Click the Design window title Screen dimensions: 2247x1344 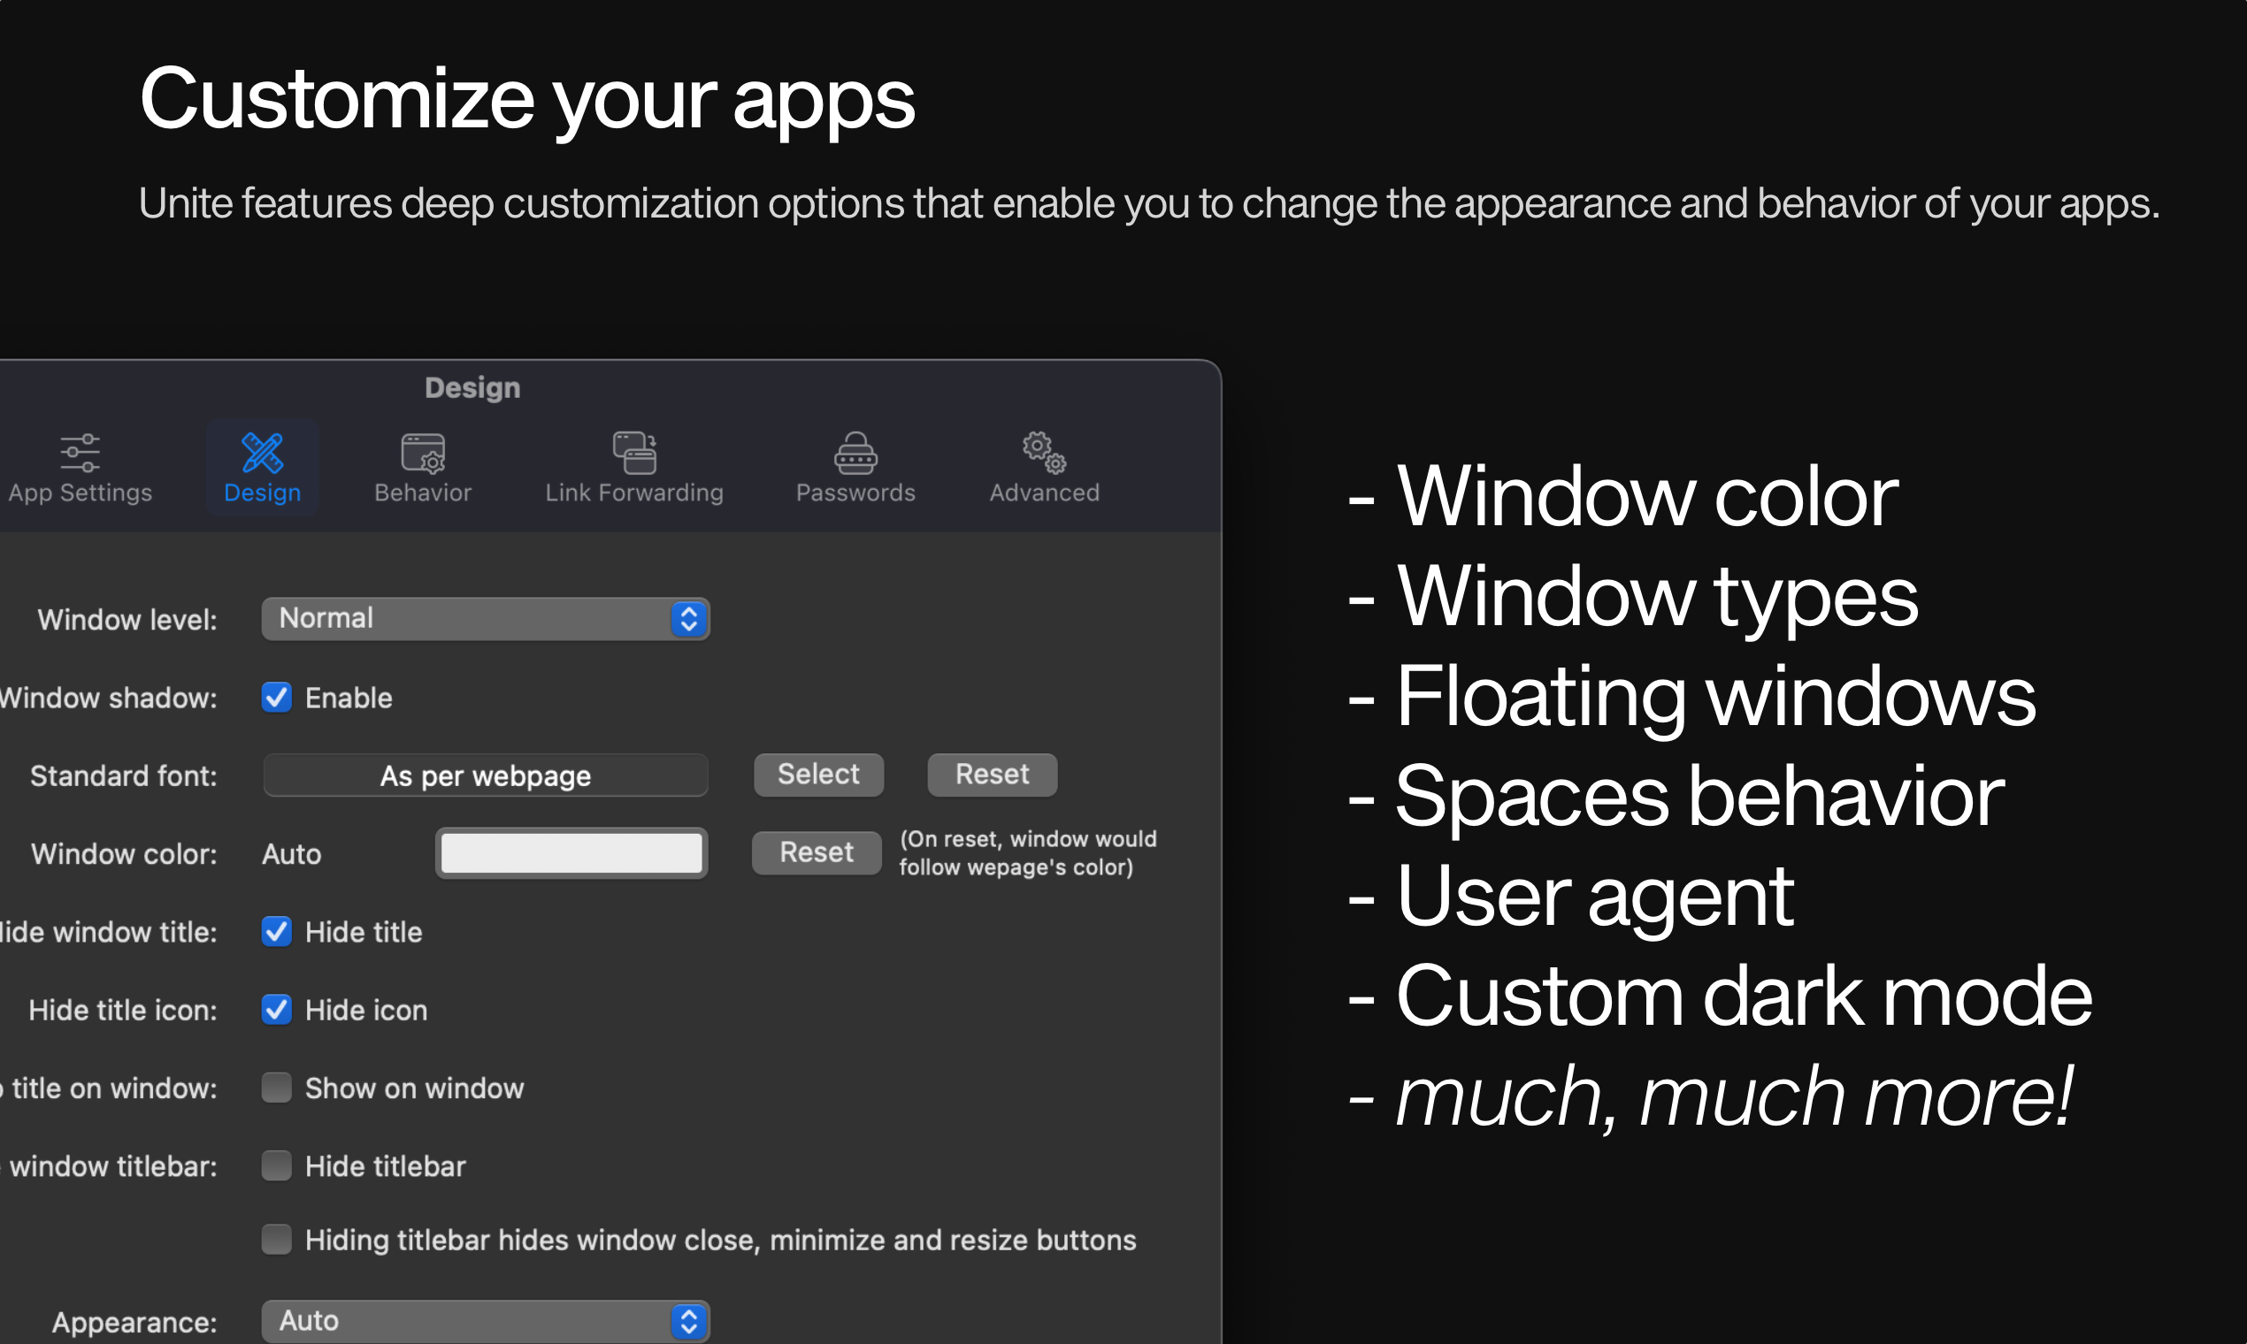coord(472,387)
